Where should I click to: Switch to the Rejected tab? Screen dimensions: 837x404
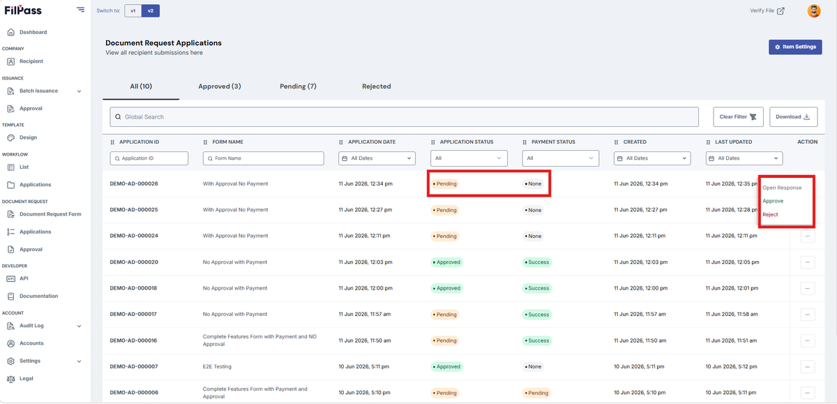point(377,87)
